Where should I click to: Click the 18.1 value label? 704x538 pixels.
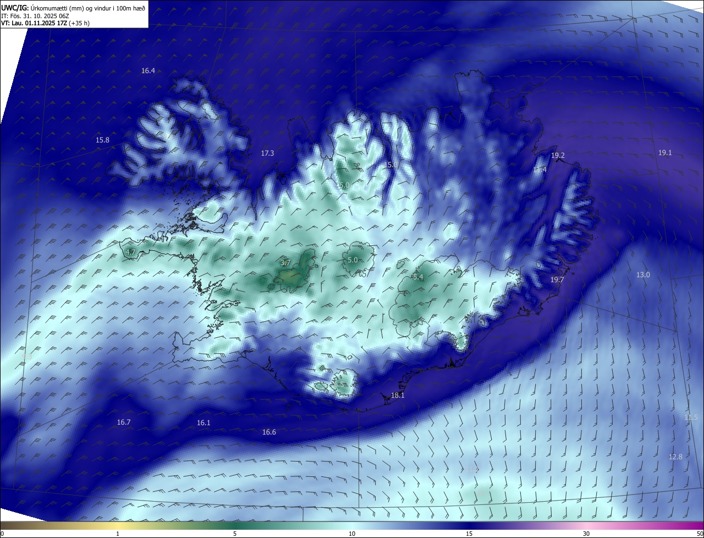tap(398, 396)
